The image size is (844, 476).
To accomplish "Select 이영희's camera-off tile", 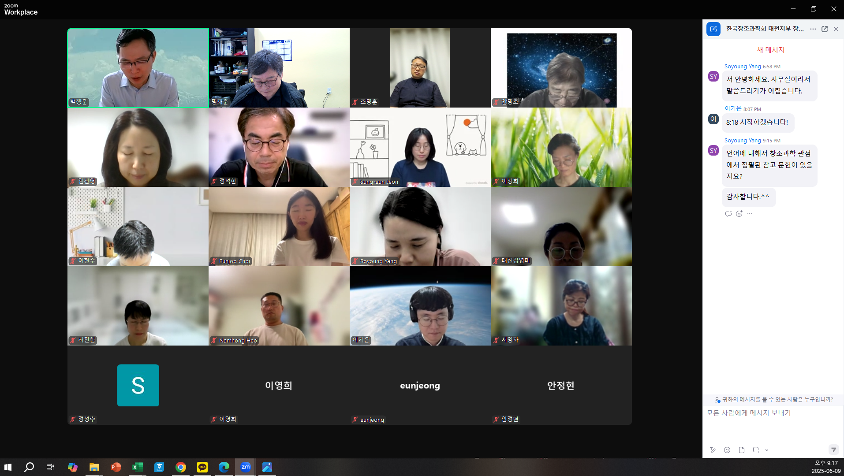I will tap(279, 385).
